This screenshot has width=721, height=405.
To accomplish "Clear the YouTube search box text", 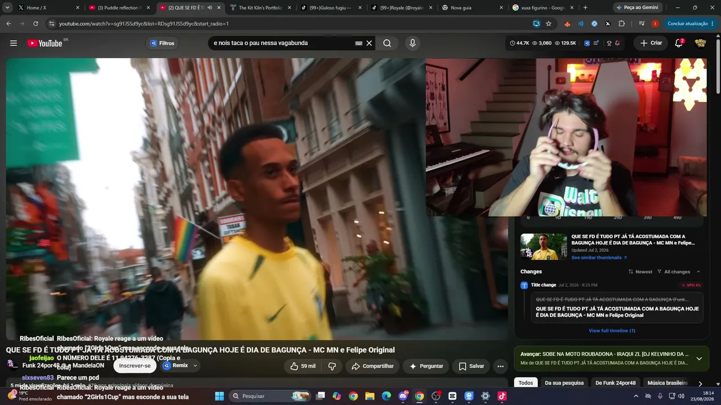I will click(370, 43).
